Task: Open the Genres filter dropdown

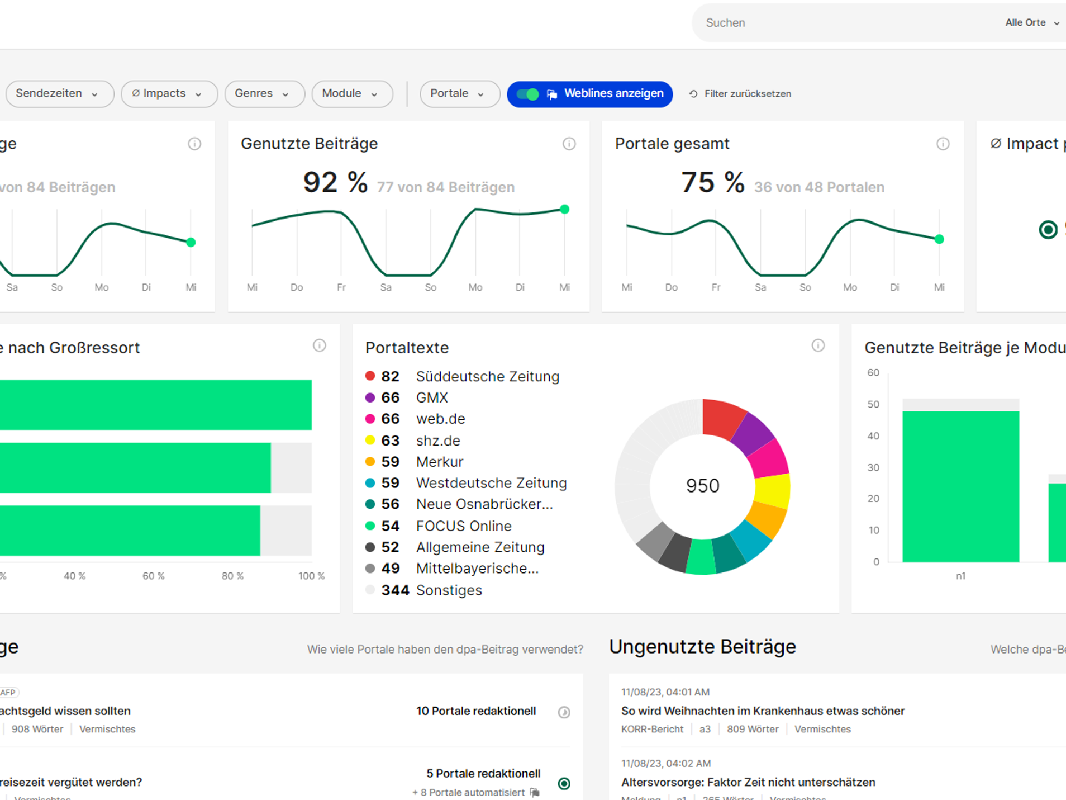Action: tap(265, 94)
